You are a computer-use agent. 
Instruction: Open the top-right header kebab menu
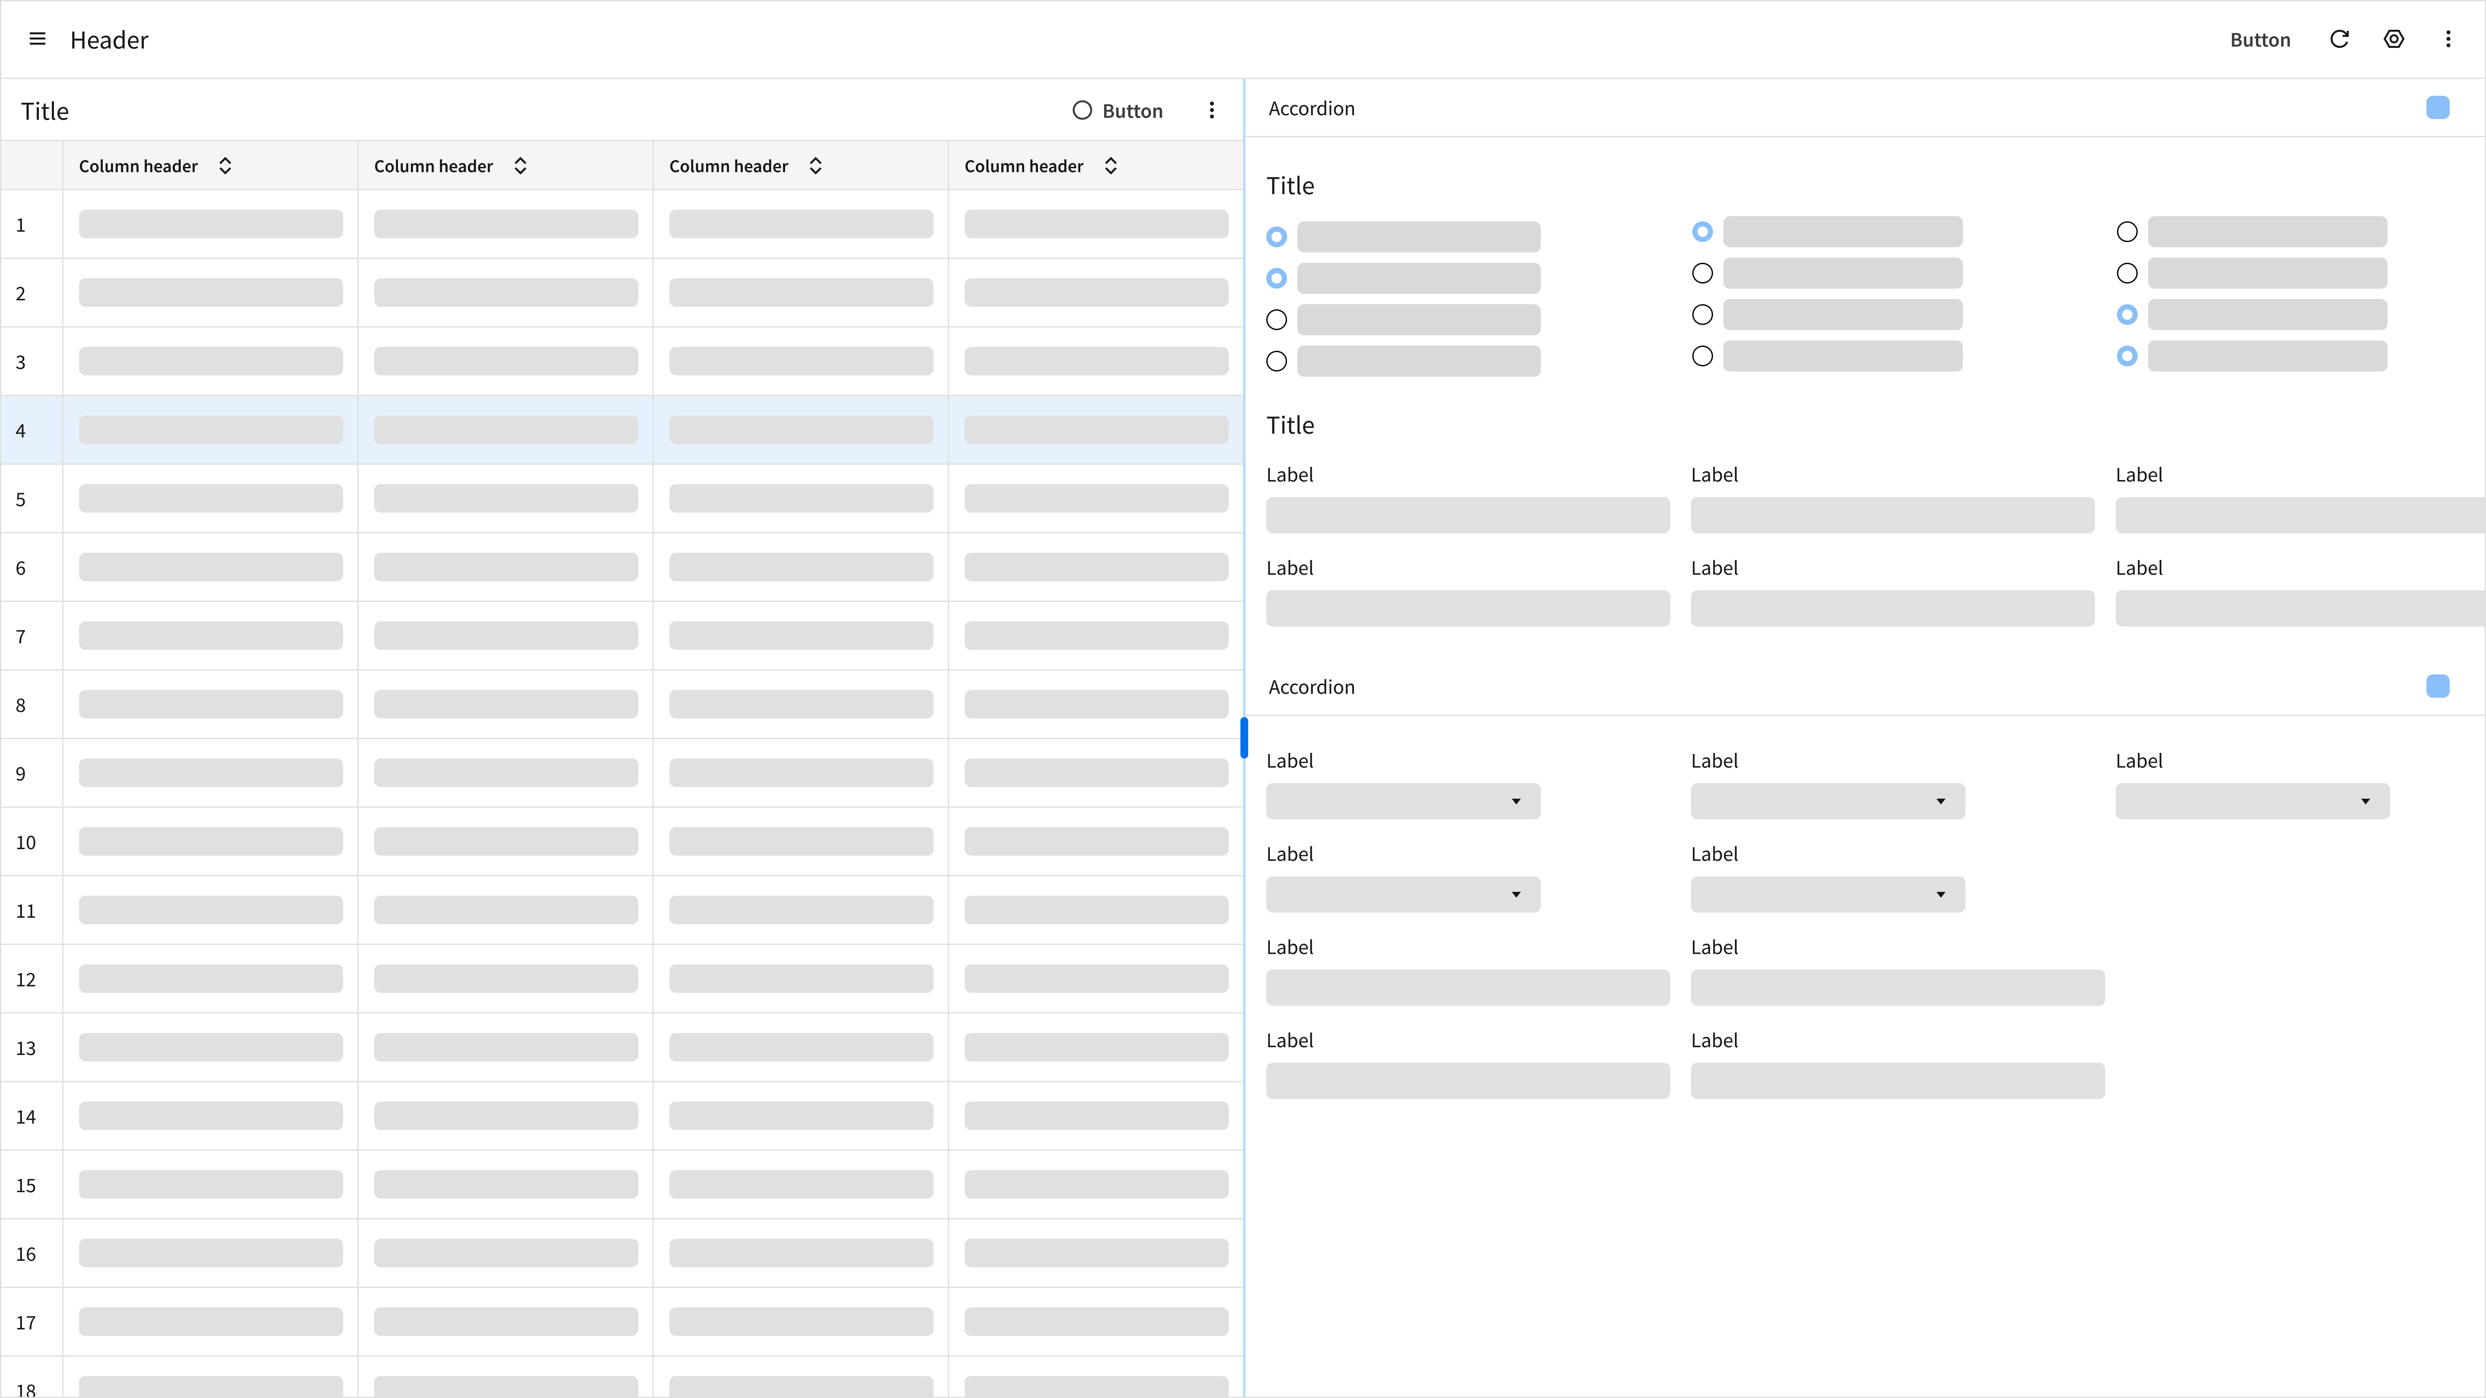pos(2448,40)
